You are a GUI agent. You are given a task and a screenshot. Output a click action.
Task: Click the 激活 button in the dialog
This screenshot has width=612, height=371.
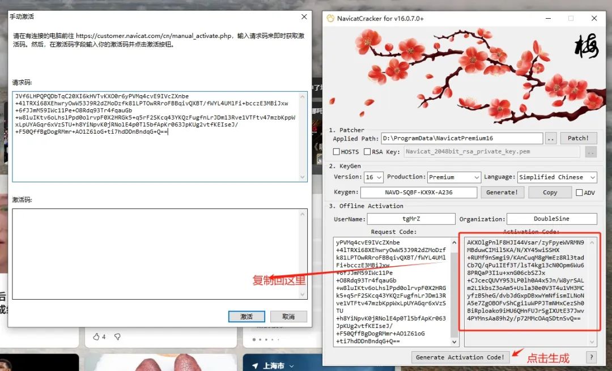pyautogui.click(x=246, y=317)
